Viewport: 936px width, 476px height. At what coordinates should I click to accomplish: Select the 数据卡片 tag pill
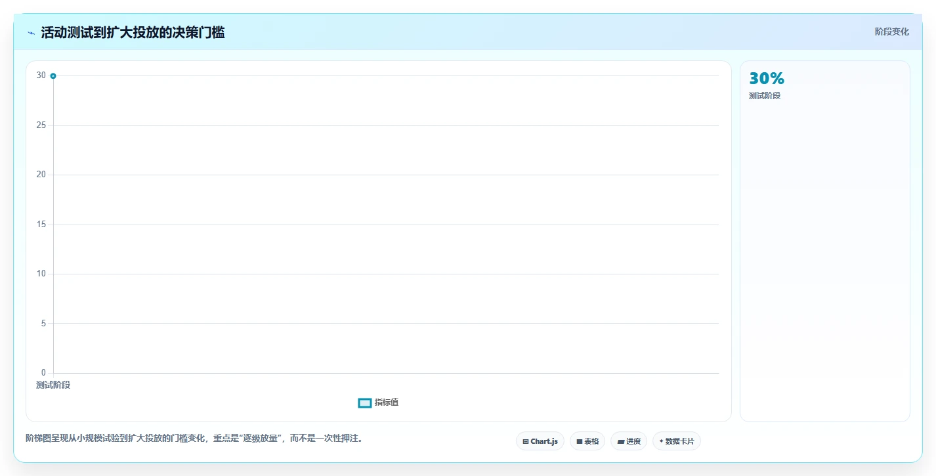[676, 441]
